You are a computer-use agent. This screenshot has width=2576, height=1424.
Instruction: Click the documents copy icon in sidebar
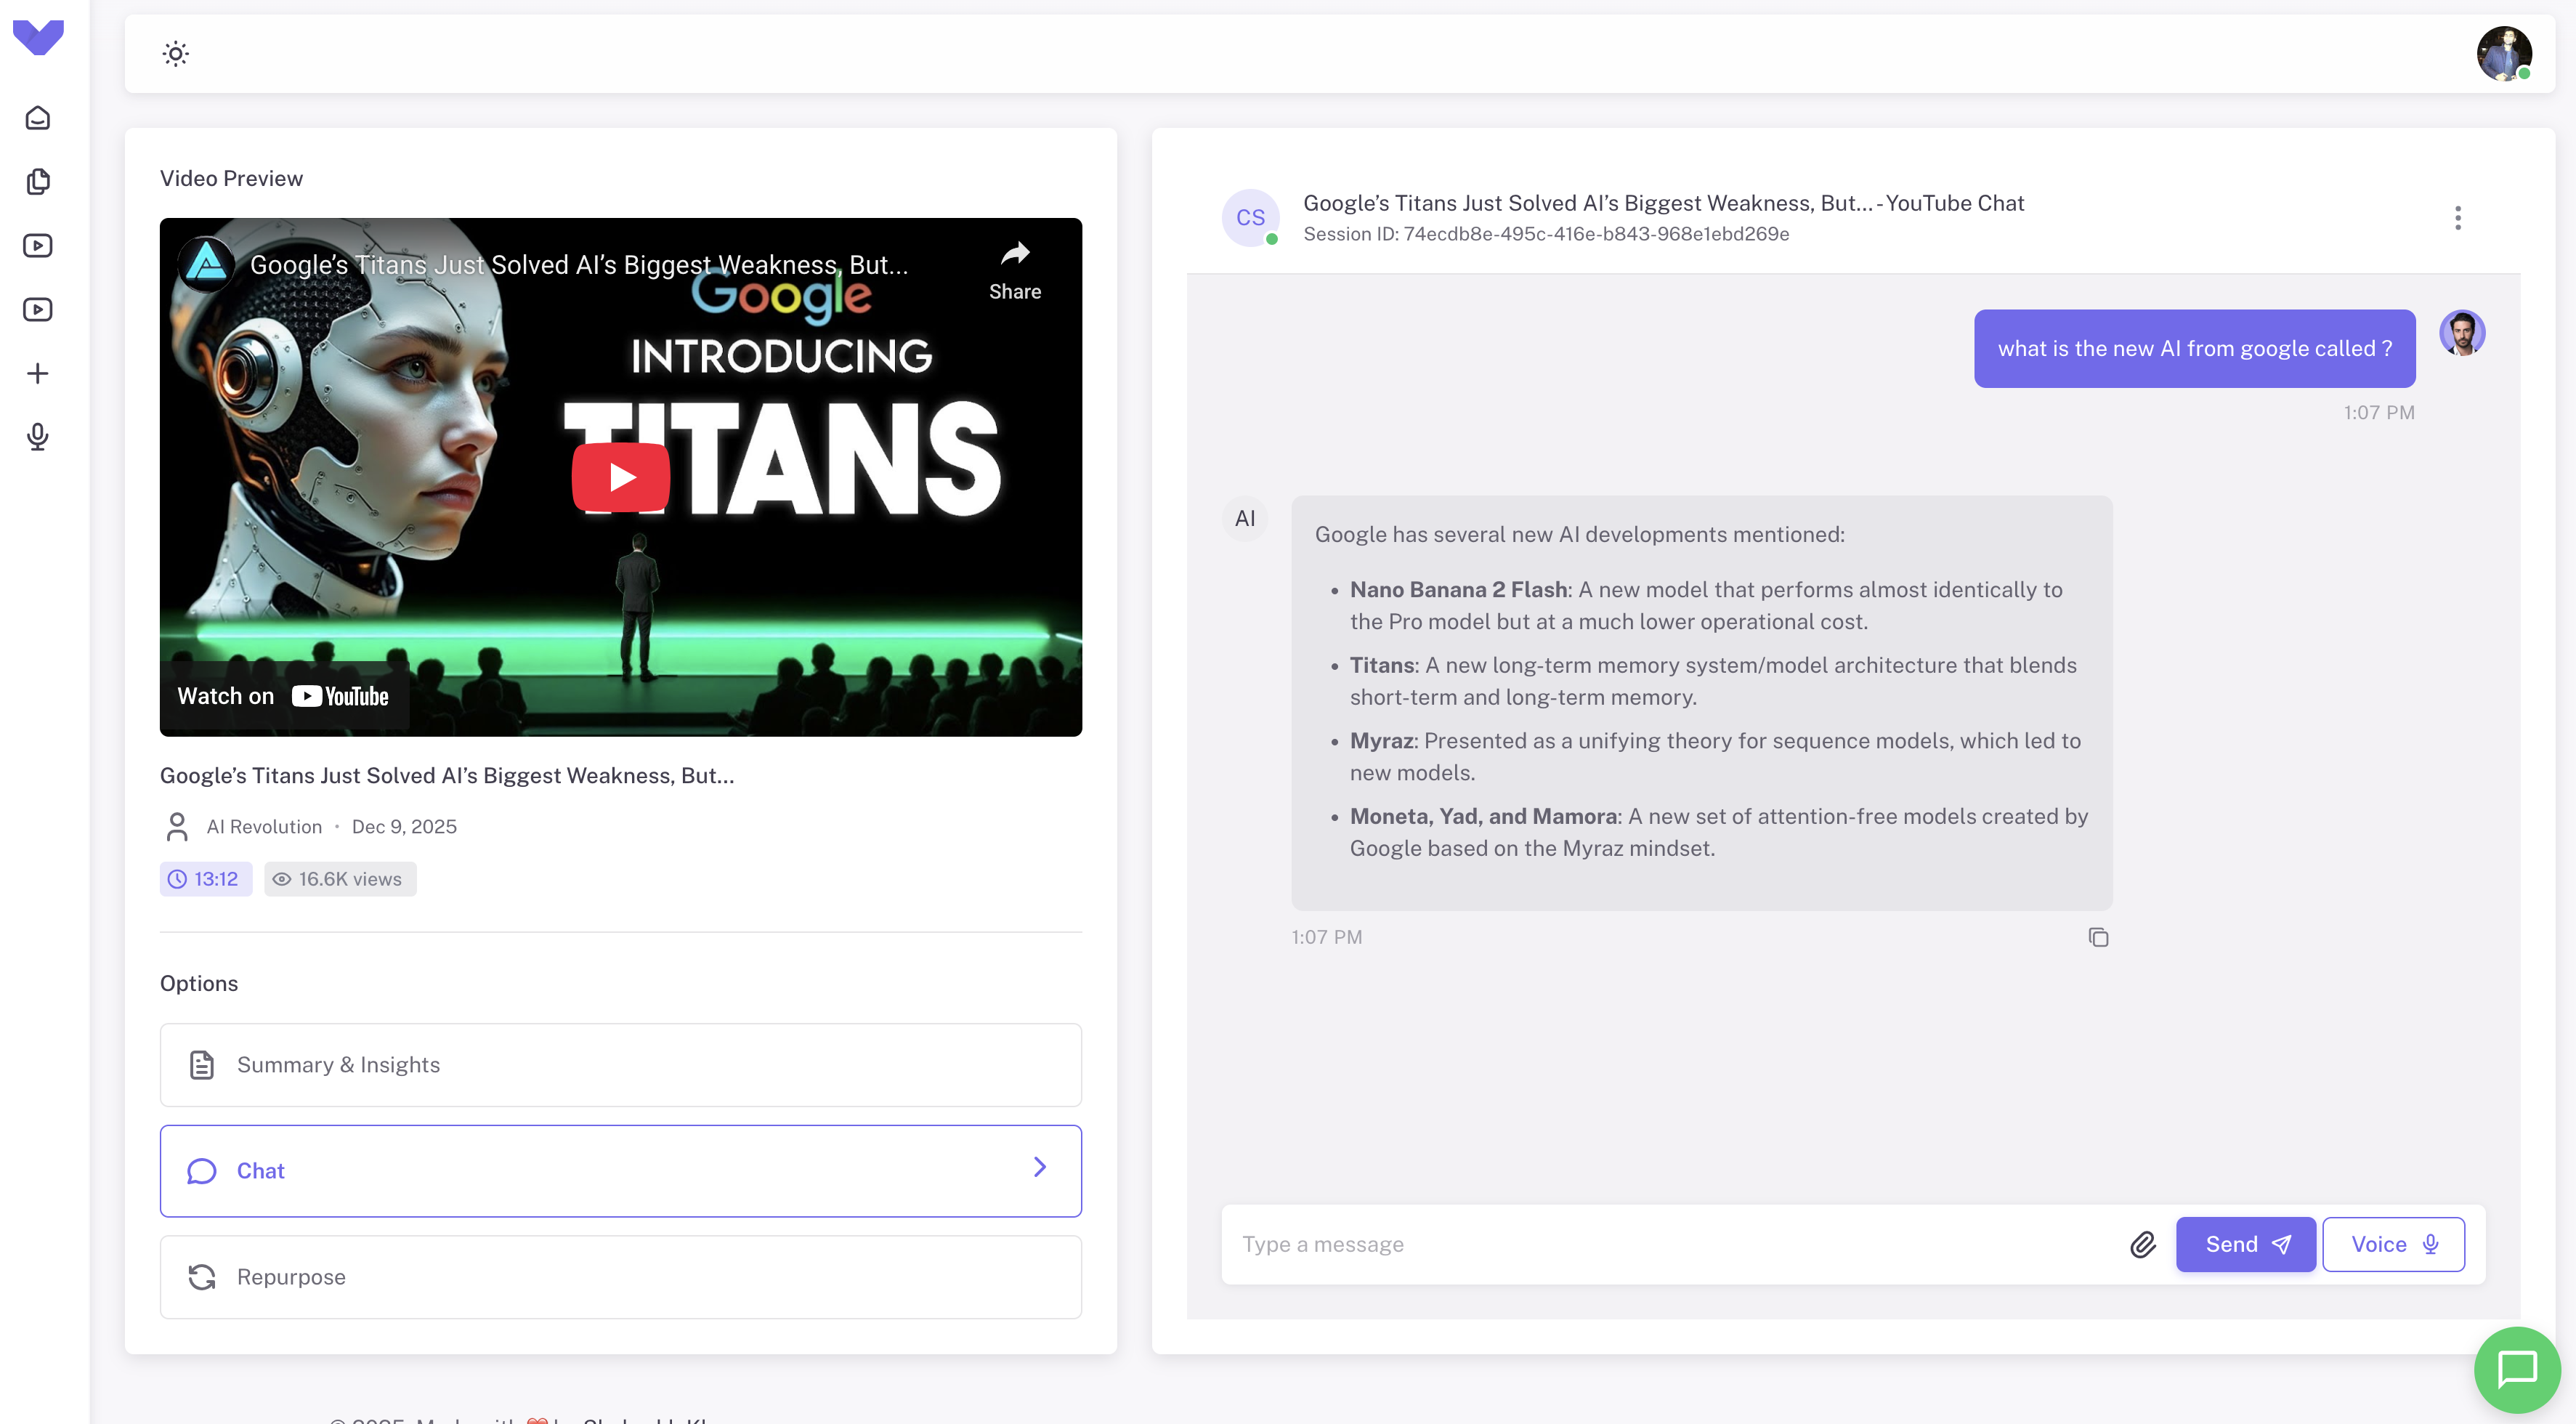[x=38, y=181]
